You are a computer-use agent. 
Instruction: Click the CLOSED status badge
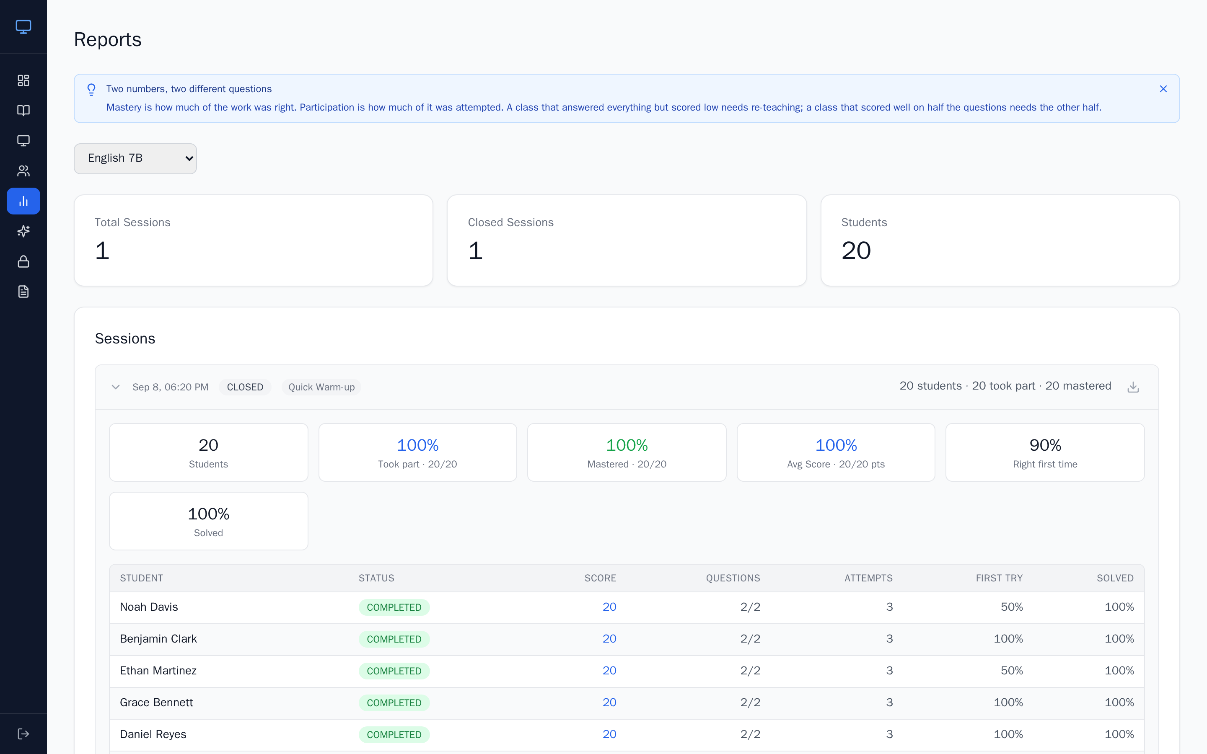(245, 387)
